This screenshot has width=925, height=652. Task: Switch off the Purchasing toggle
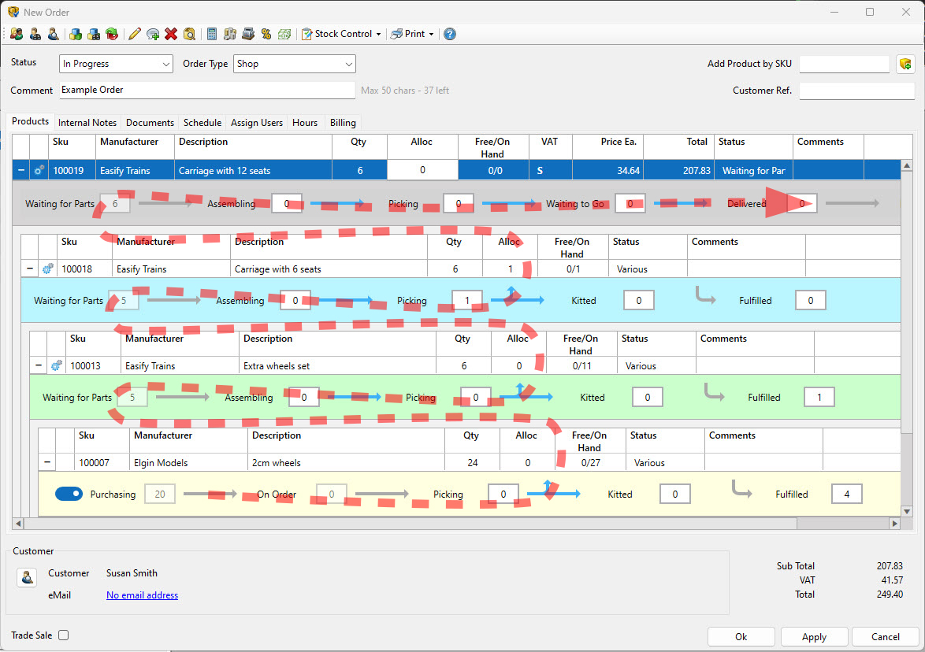[x=69, y=494]
